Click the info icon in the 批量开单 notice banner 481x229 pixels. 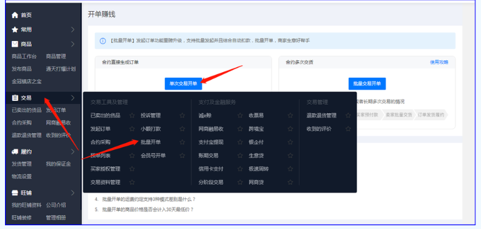[x=103, y=40]
